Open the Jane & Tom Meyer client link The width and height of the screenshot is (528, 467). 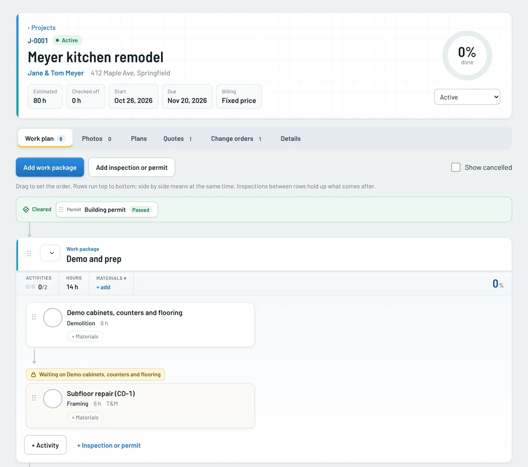click(56, 73)
